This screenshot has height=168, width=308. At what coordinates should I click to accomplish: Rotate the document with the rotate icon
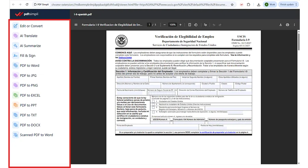196,25
